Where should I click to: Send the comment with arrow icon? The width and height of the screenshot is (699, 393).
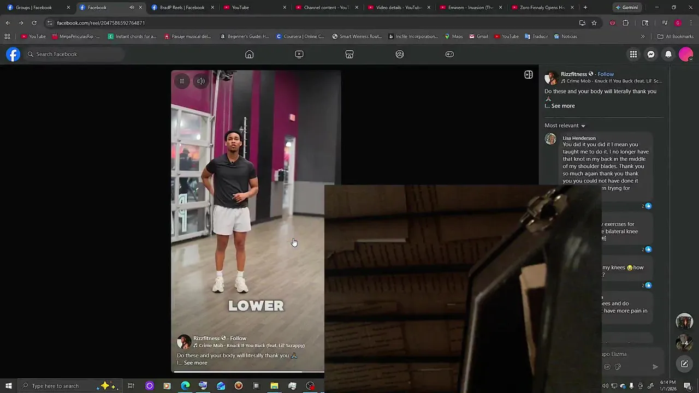[x=655, y=367]
